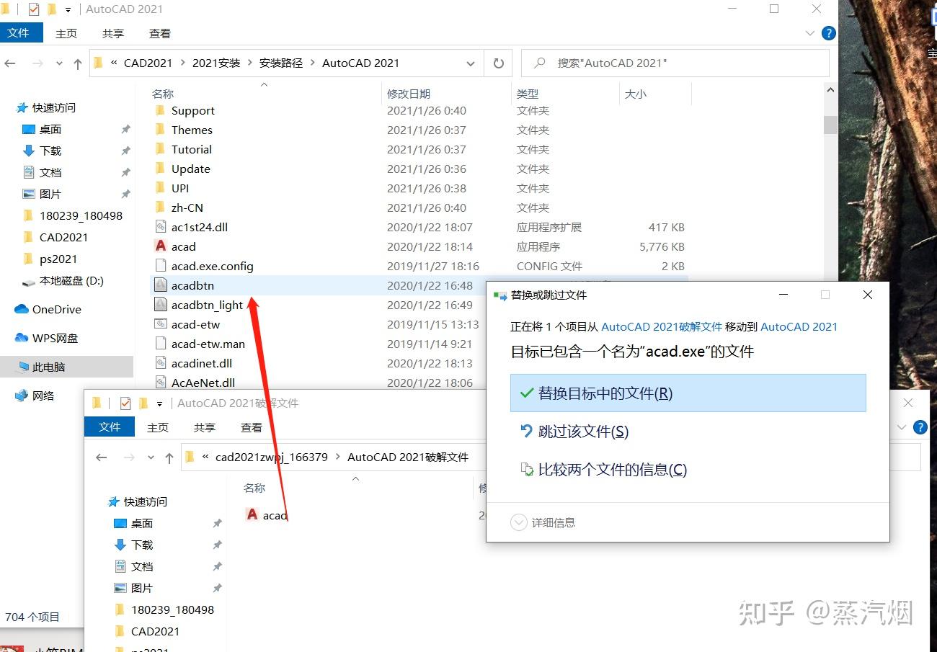The height and width of the screenshot is (652, 937).
Task: Go up one folder level with the up arrow
Action: tap(78, 63)
